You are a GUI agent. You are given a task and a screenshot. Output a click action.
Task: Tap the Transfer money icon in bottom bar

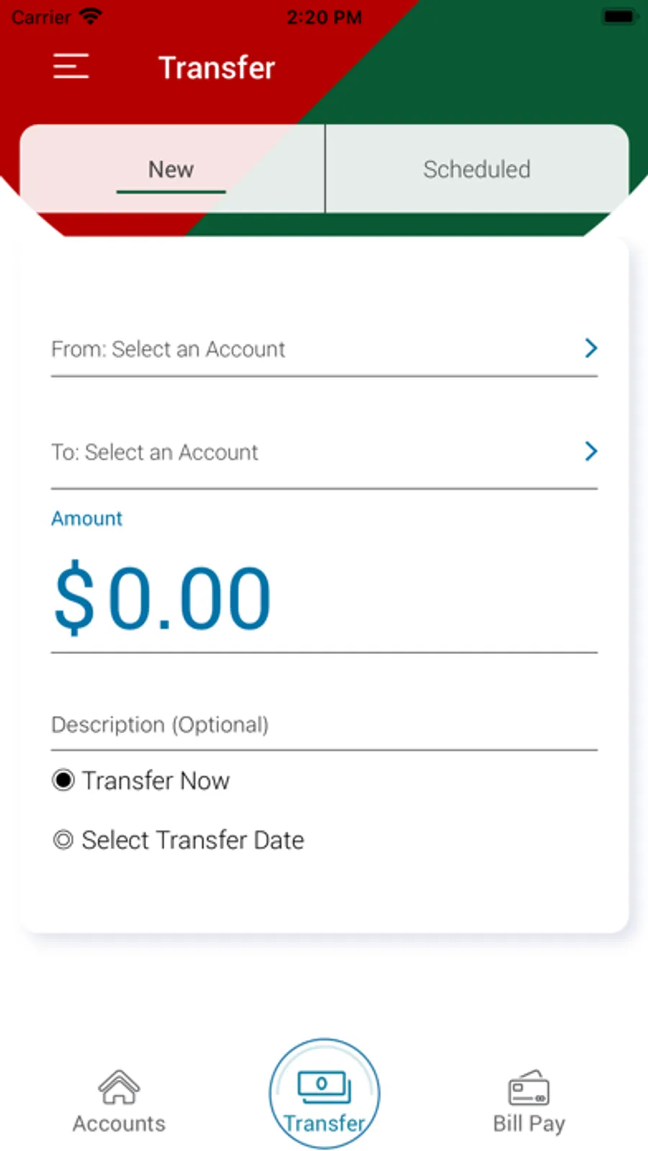[324, 1088]
